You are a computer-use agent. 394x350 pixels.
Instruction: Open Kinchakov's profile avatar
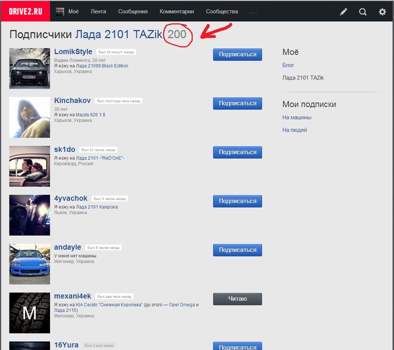pos(30,117)
